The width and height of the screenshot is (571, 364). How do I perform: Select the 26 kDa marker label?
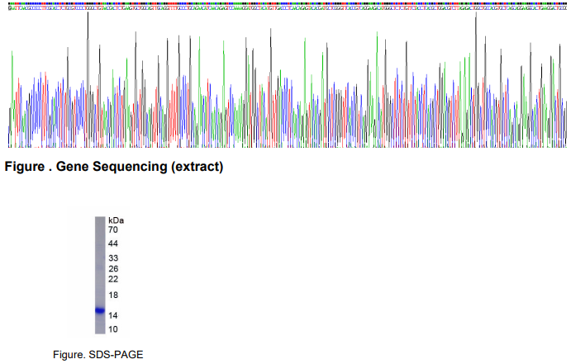pos(112,269)
